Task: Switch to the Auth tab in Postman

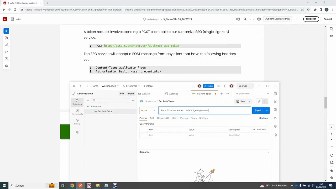Action: pos(152,118)
